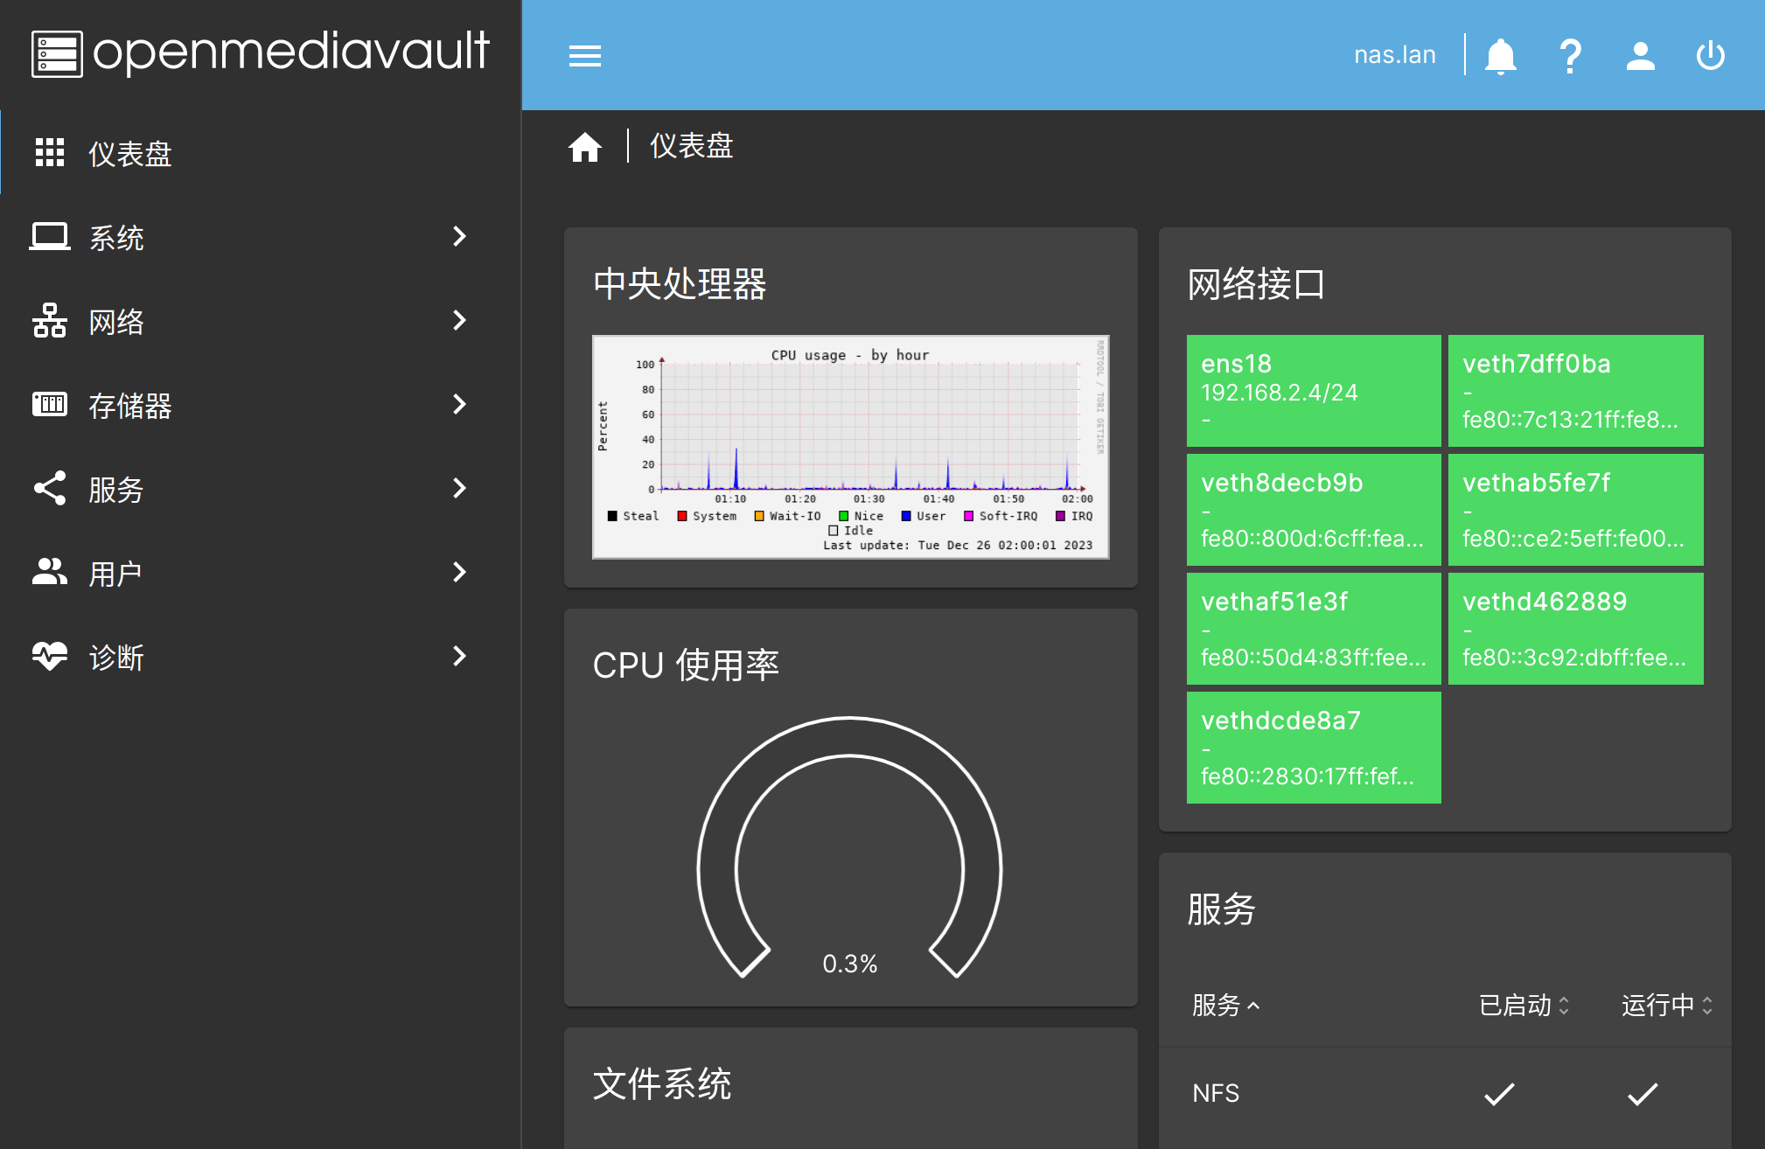Expand the 服务 sidebar chevron
This screenshot has height=1149, width=1765.
(459, 488)
